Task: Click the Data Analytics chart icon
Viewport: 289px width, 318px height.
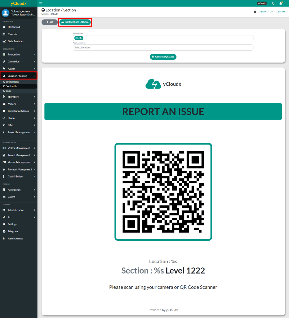Action: click(4, 41)
